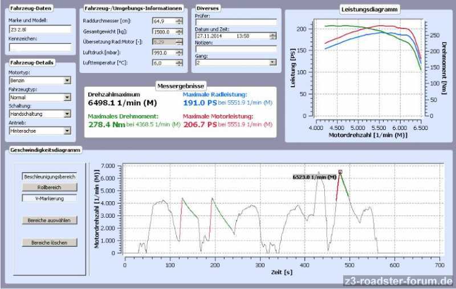Click the Marke und Modell text field
The width and height of the screenshot is (456, 289).
click(40, 29)
